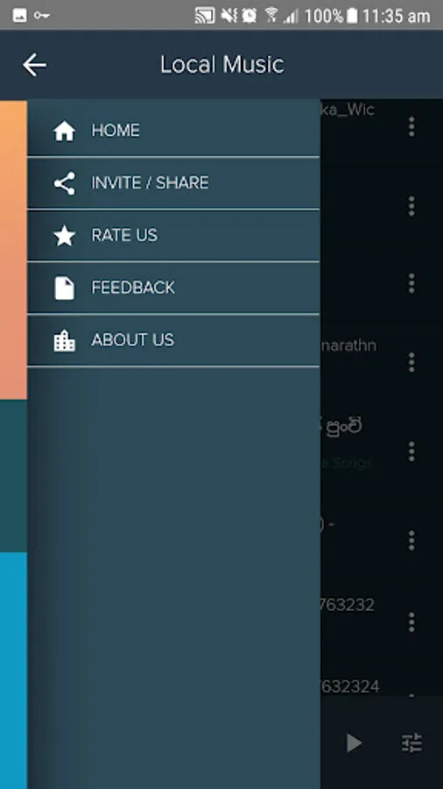The image size is (443, 789).
Task: Open the HOME menu item
Action: (x=173, y=131)
